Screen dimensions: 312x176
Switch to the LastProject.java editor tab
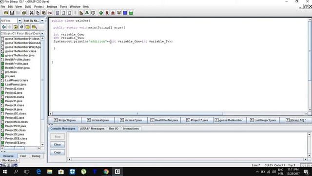point(263,120)
